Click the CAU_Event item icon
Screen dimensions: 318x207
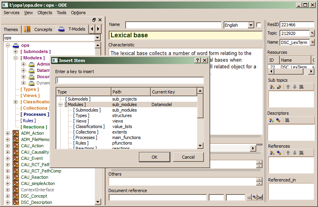[16, 159]
